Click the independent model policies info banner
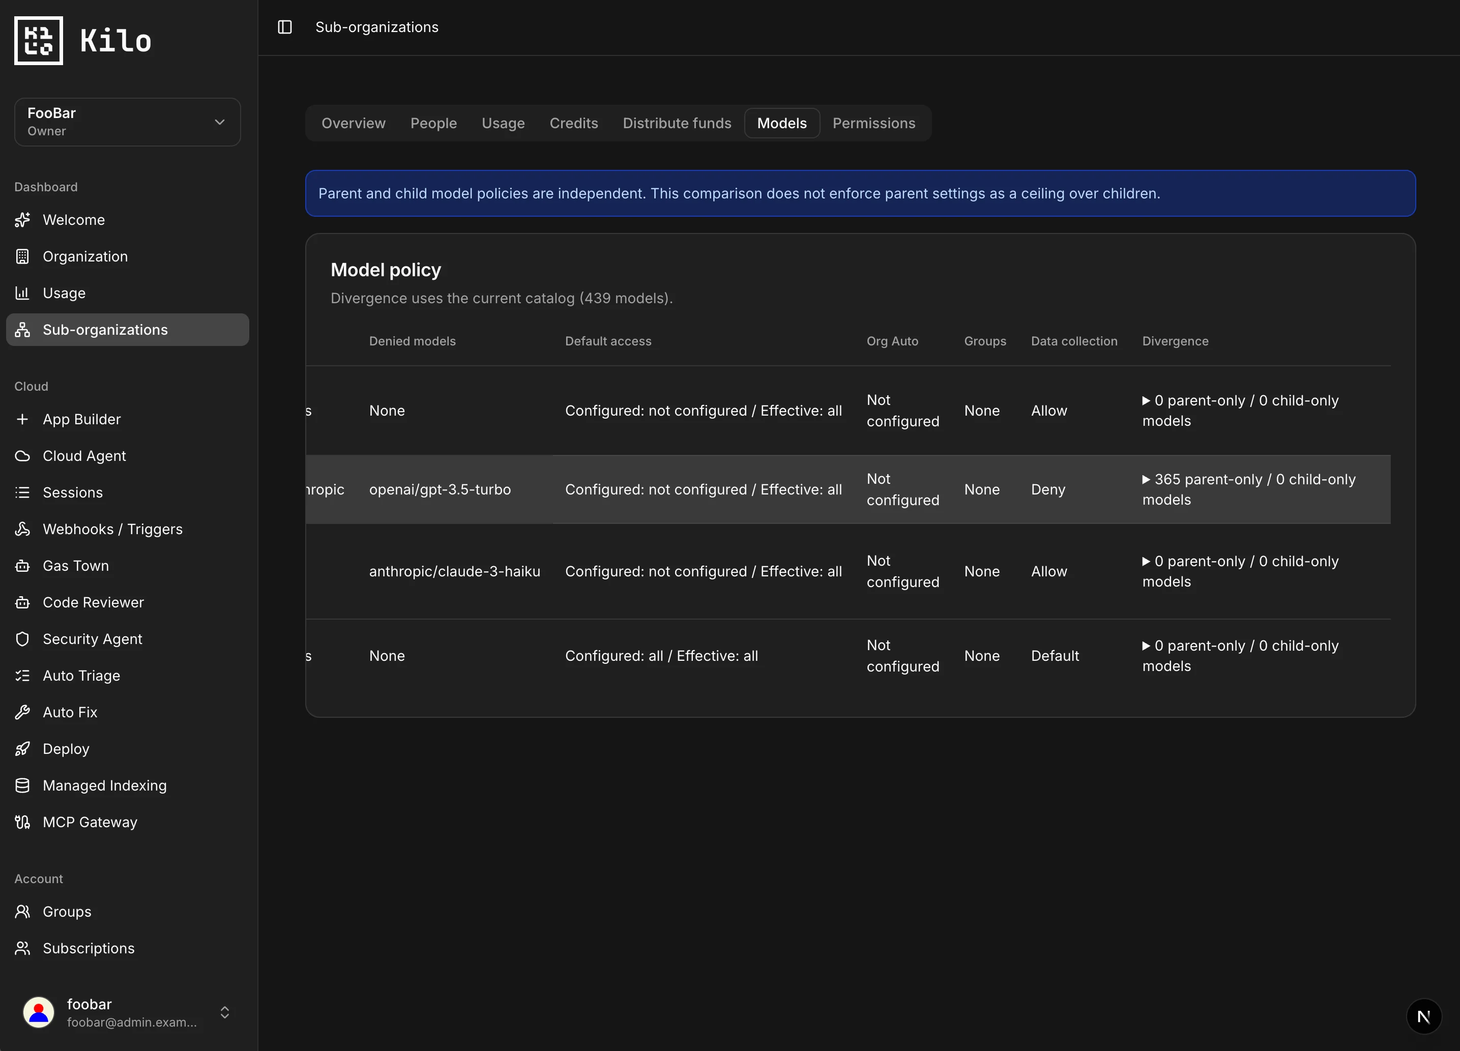Viewport: 1460px width, 1051px height. [x=860, y=193]
